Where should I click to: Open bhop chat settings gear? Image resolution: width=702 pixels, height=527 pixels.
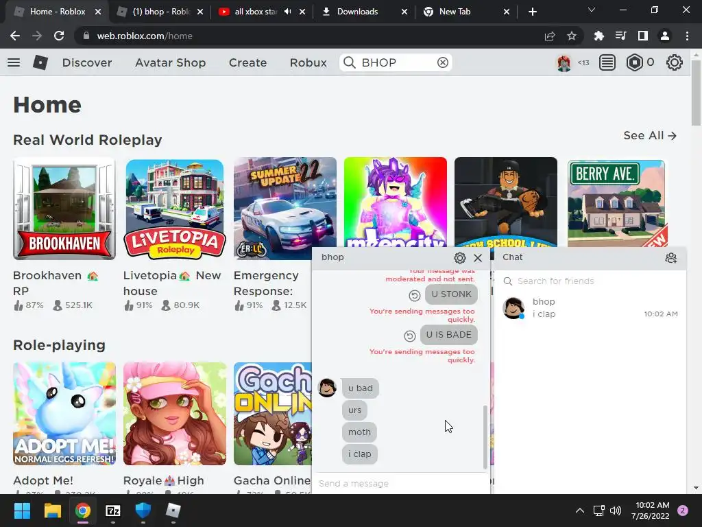460,258
